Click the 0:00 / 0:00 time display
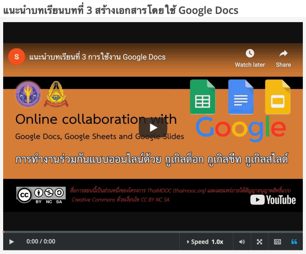The image size is (306, 254). tap(41, 241)
